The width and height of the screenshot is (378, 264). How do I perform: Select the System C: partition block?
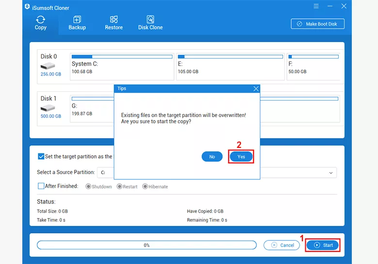(x=122, y=67)
